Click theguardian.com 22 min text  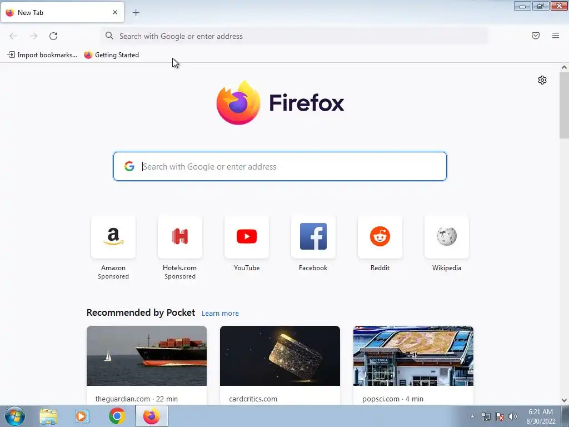tap(137, 399)
